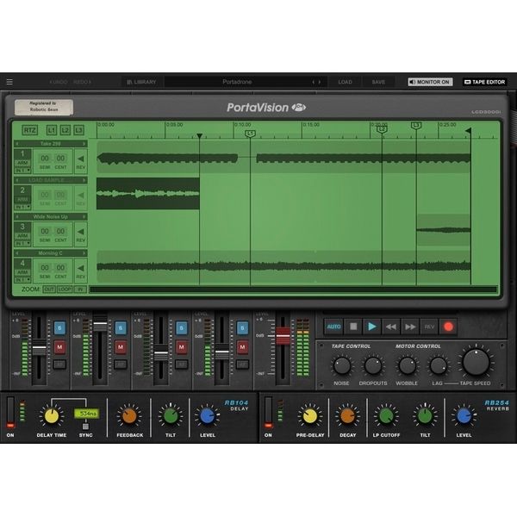The height and width of the screenshot is (517, 517).
Task: Click the L1 marker on timeline ruler
Action: (250, 134)
